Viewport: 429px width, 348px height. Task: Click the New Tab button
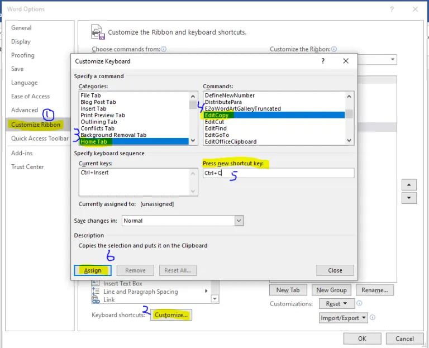click(x=288, y=290)
